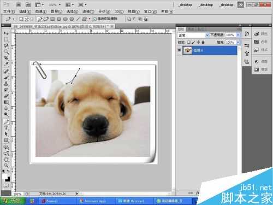The width and height of the screenshot is (273, 205).
Task: Choose Freeform Pen in options bar
Action: (x=46, y=19)
